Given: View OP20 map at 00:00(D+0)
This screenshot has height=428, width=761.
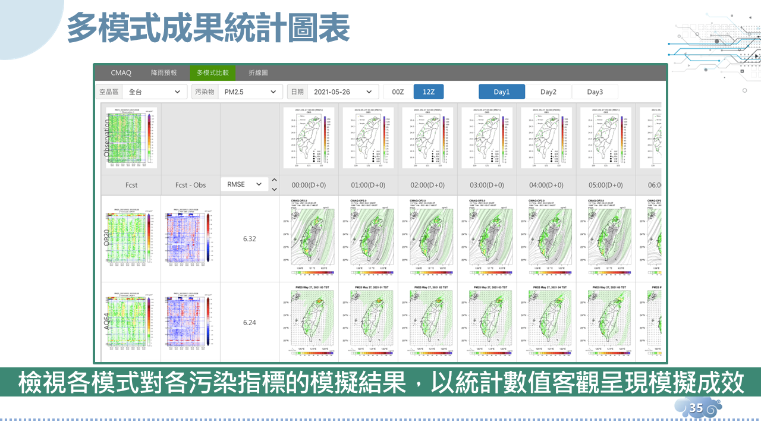Looking at the screenshot, I should pos(309,238).
